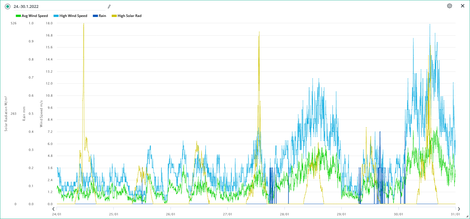This screenshot has width=470, height=219.
Task: Click the green Avg Wind Speed swatch
Action: pyautogui.click(x=18, y=16)
